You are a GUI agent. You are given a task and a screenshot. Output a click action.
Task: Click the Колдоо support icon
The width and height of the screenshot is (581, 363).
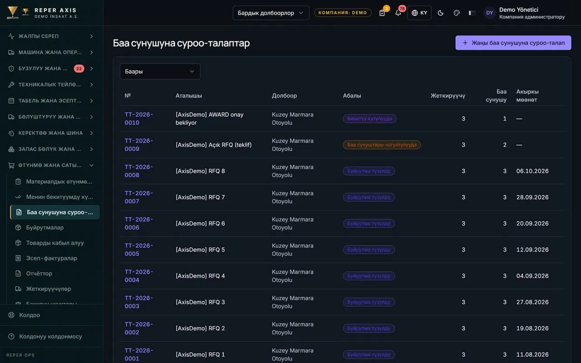coord(11,315)
